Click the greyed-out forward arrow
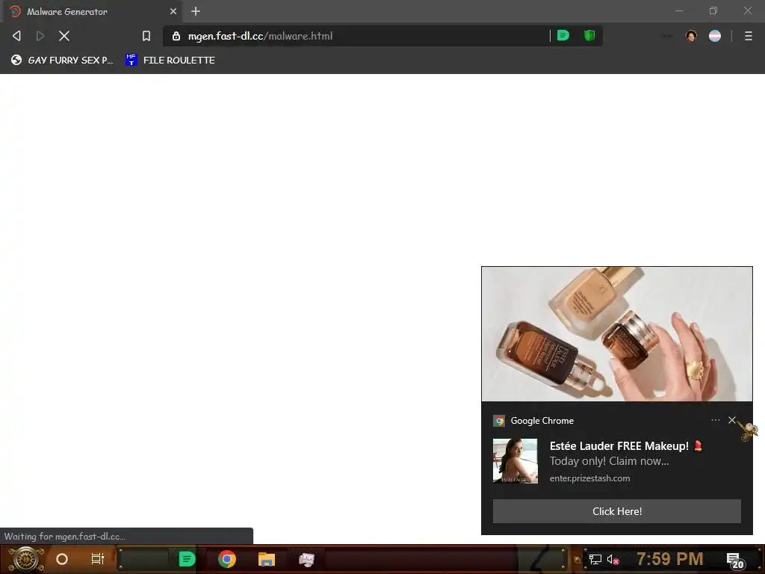 tap(40, 36)
